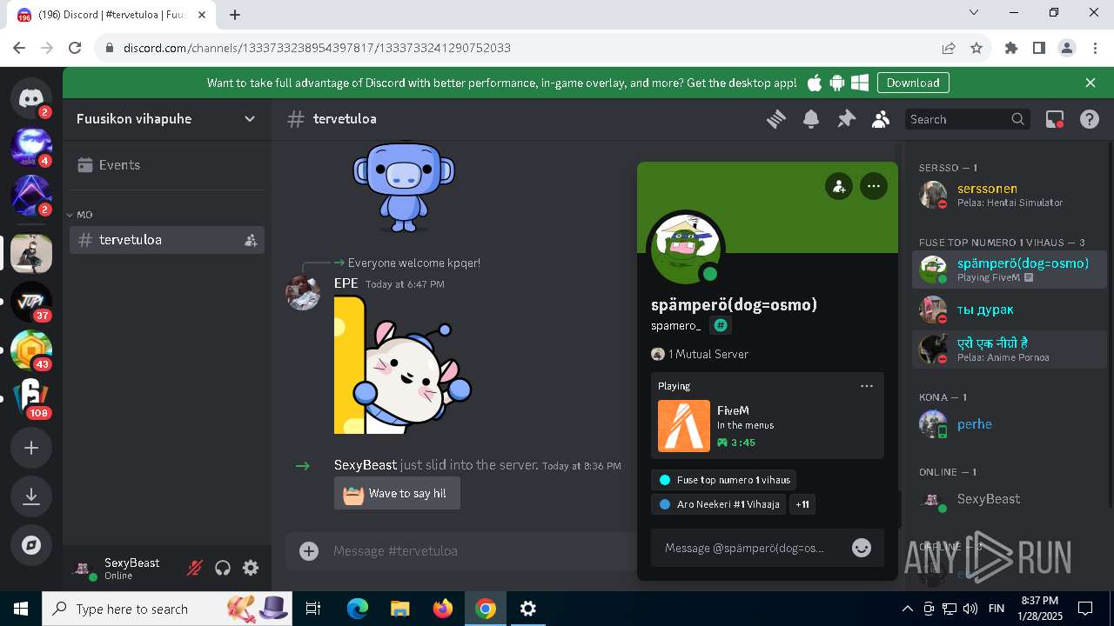This screenshot has height=626, width=1114.
Task: Open Firefox from taskbar
Action: tap(443, 609)
